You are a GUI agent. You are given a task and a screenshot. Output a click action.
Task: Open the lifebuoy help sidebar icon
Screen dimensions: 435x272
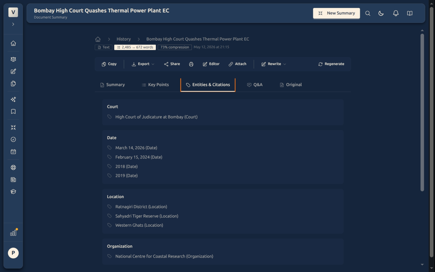(x=13, y=168)
